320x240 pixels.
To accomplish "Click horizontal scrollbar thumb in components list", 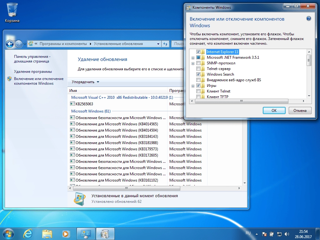I will pyautogui.click(x=242, y=101).
